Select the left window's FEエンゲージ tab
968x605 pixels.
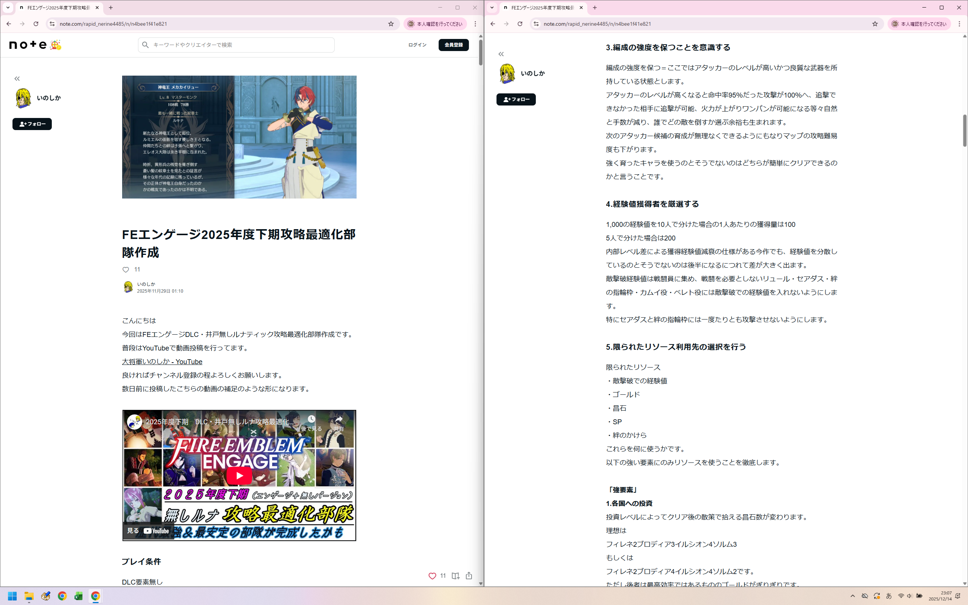point(58,8)
